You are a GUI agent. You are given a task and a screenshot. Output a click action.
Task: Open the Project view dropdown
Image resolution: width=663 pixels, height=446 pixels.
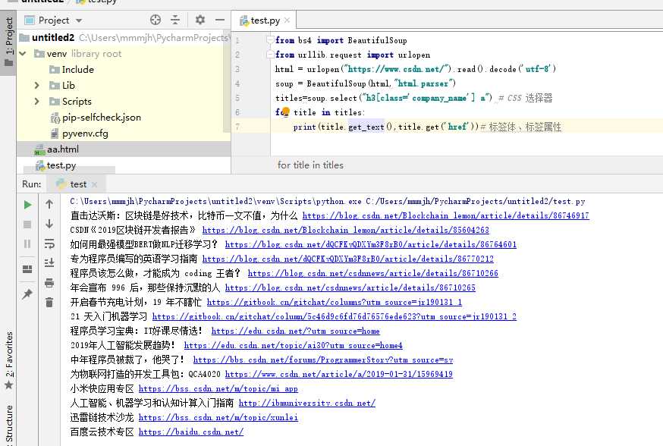(79, 20)
